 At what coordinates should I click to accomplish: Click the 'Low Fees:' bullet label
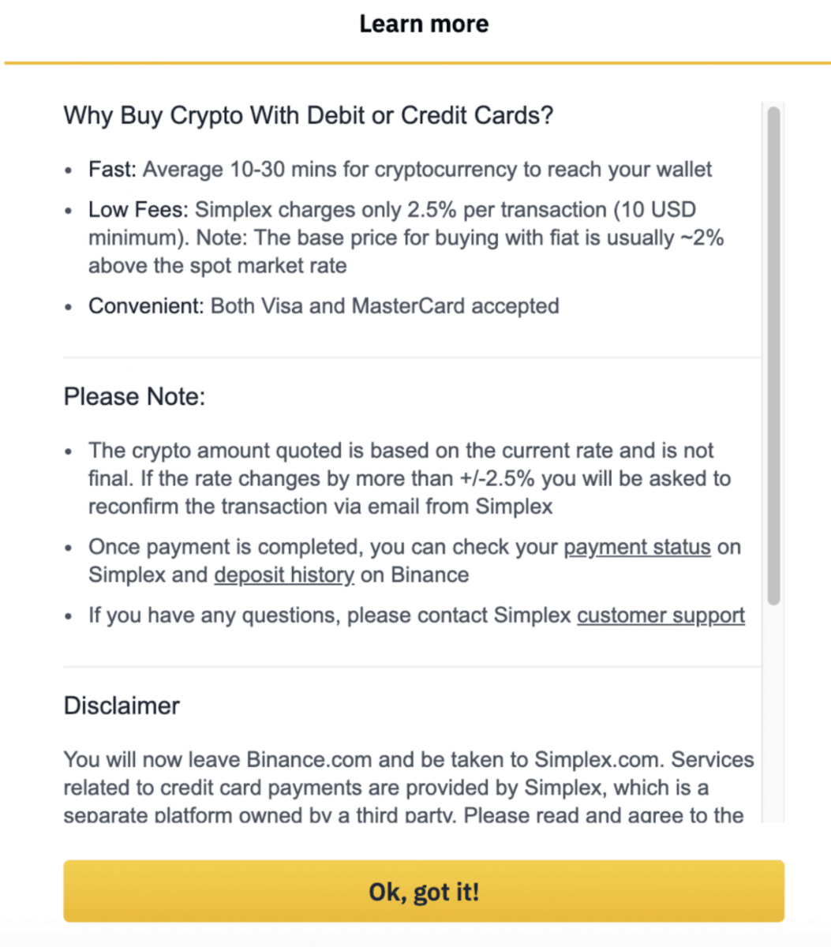[138, 210]
